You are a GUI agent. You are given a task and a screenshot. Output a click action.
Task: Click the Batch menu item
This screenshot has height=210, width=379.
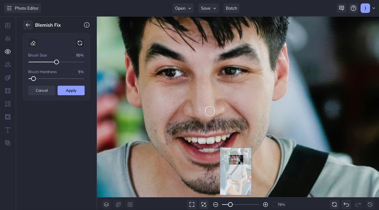231,8
